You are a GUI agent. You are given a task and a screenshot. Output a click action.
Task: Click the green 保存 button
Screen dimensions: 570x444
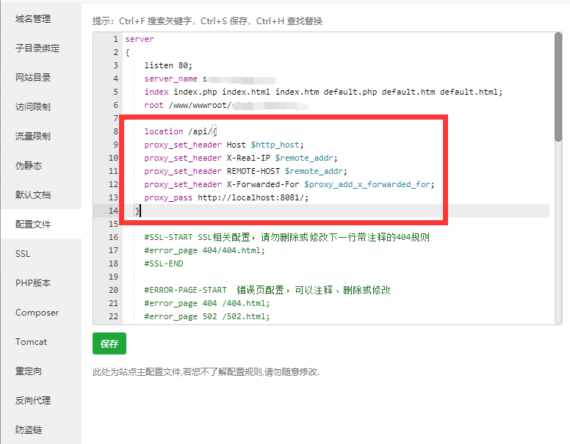tap(109, 343)
